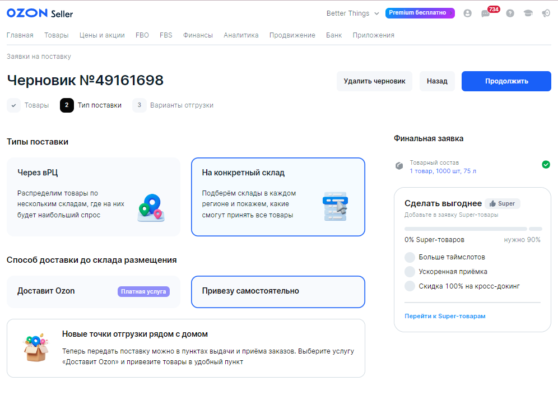Image resolution: width=558 pixels, height=395 pixels.
Task: Open the Финансы menu
Action: [x=198, y=35]
